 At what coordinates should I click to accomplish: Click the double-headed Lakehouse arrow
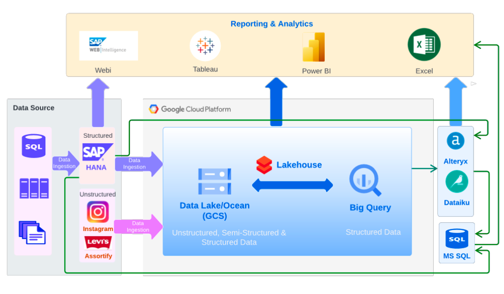[292, 185]
